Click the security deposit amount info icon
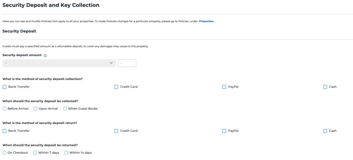 [45, 56]
